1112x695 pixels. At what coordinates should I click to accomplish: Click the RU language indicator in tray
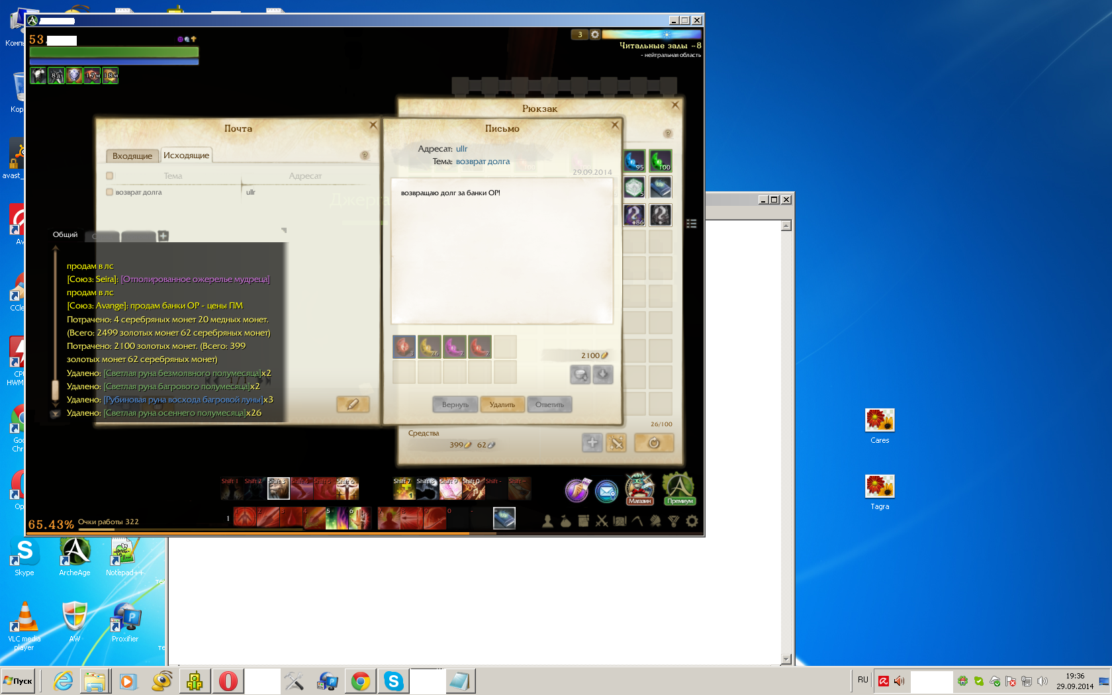(x=862, y=680)
